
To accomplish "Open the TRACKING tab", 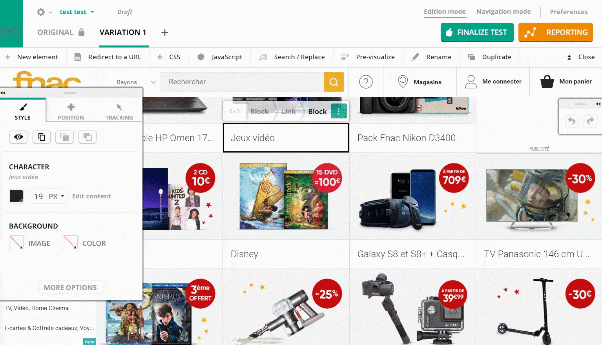I will click(x=119, y=111).
